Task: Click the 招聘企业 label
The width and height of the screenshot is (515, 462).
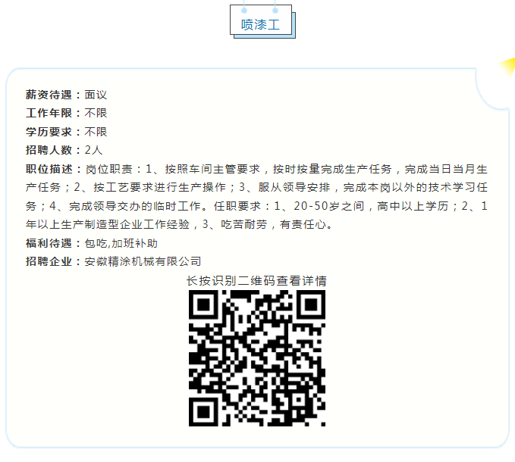Action: tap(49, 261)
